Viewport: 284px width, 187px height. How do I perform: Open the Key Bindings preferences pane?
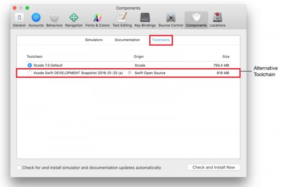(x=145, y=20)
